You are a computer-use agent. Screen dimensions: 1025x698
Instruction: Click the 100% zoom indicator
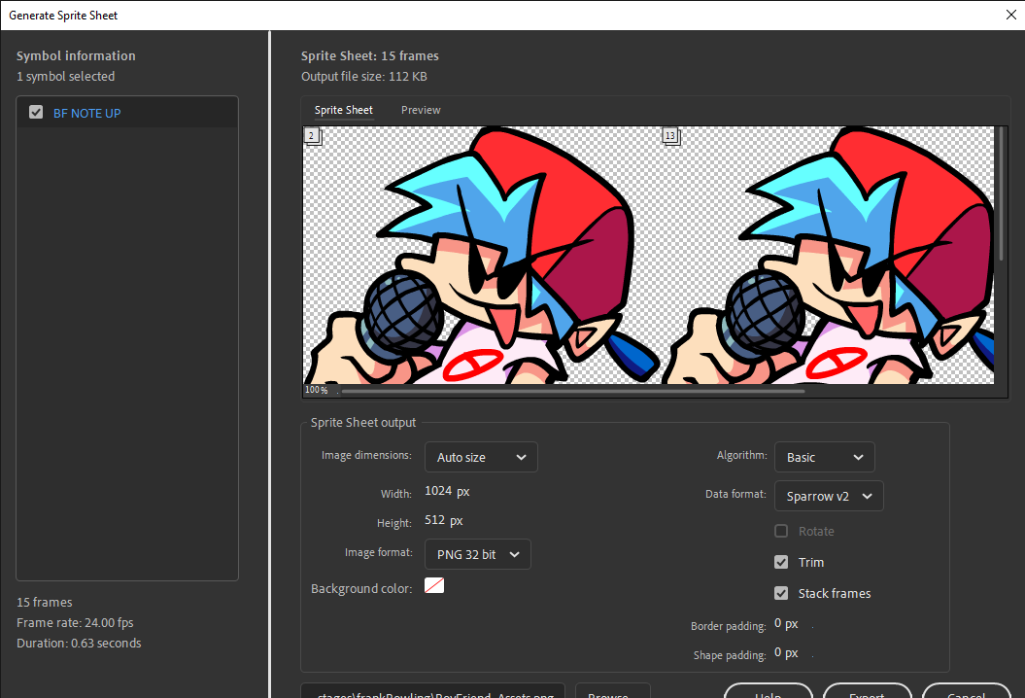(x=317, y=390)
